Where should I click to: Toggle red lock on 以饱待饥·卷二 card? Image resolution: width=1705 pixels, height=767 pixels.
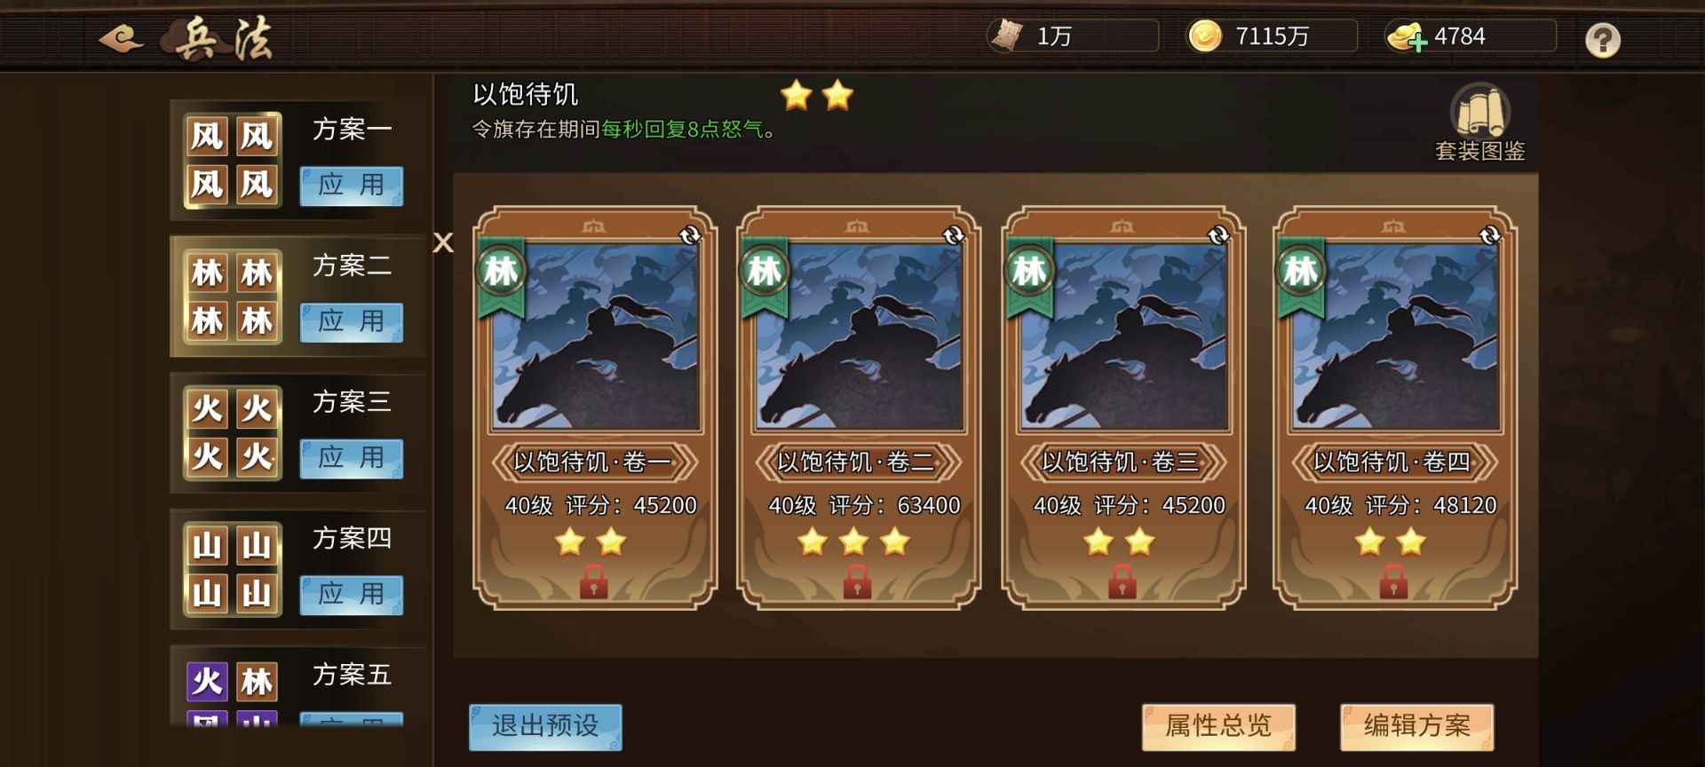[857, 581]
